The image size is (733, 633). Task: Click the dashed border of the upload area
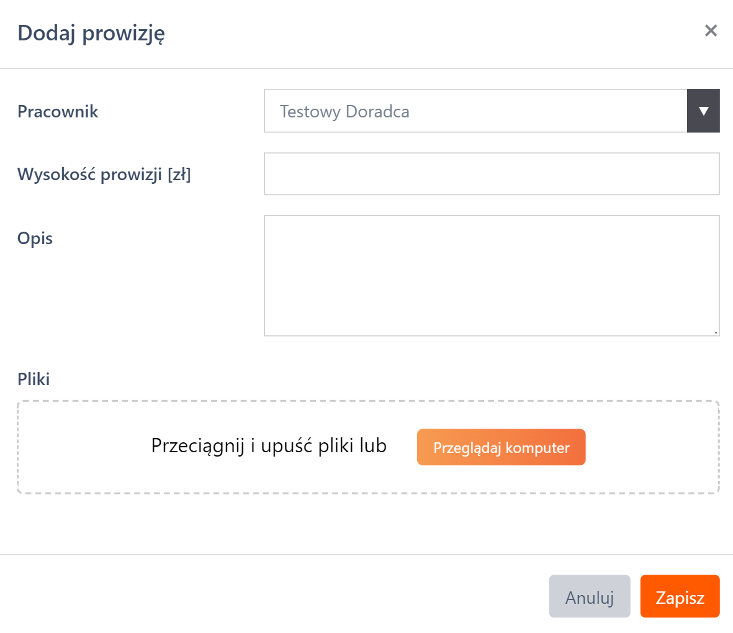[248, 401]
